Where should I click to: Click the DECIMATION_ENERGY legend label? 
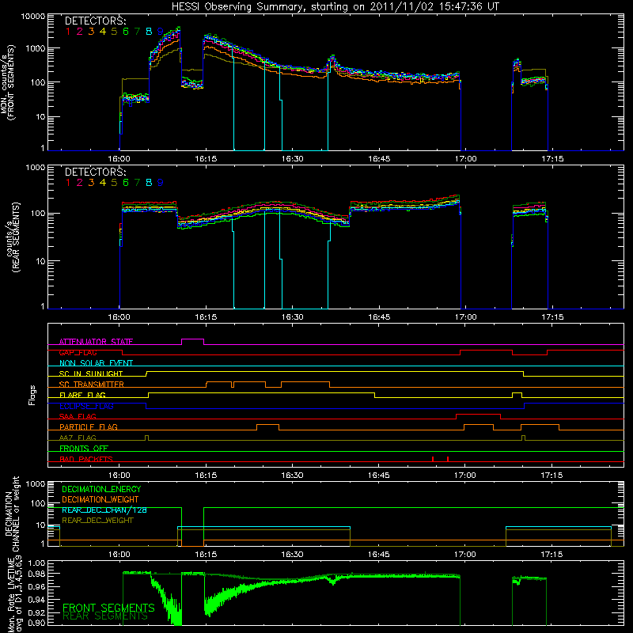tap(101, 489)
